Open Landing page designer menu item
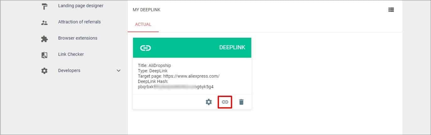This screenshot has height=135, width=431. click(81, 6)
